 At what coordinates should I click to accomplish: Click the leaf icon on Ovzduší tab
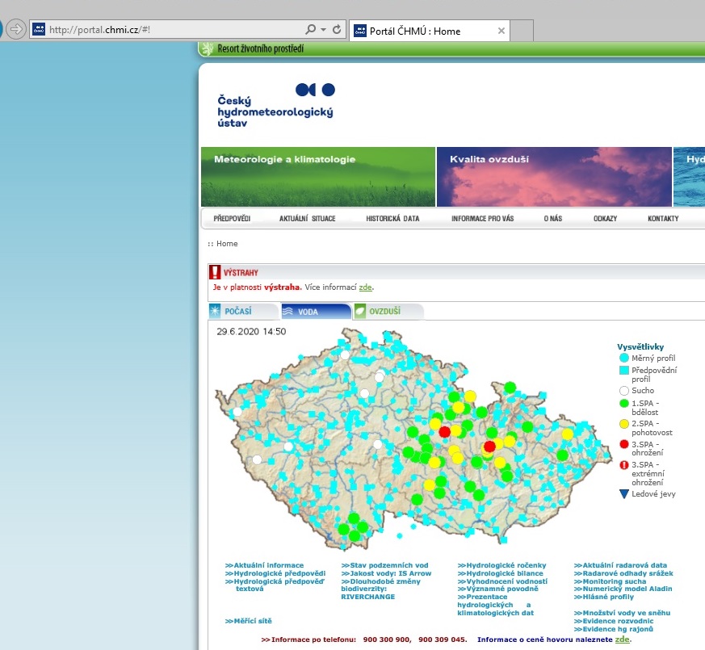coord(360,311)
